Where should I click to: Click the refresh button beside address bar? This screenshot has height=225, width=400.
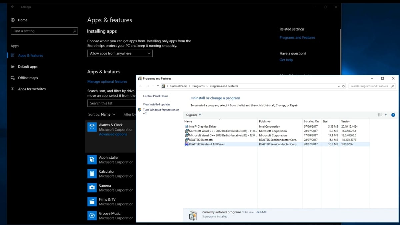[344, 86]
